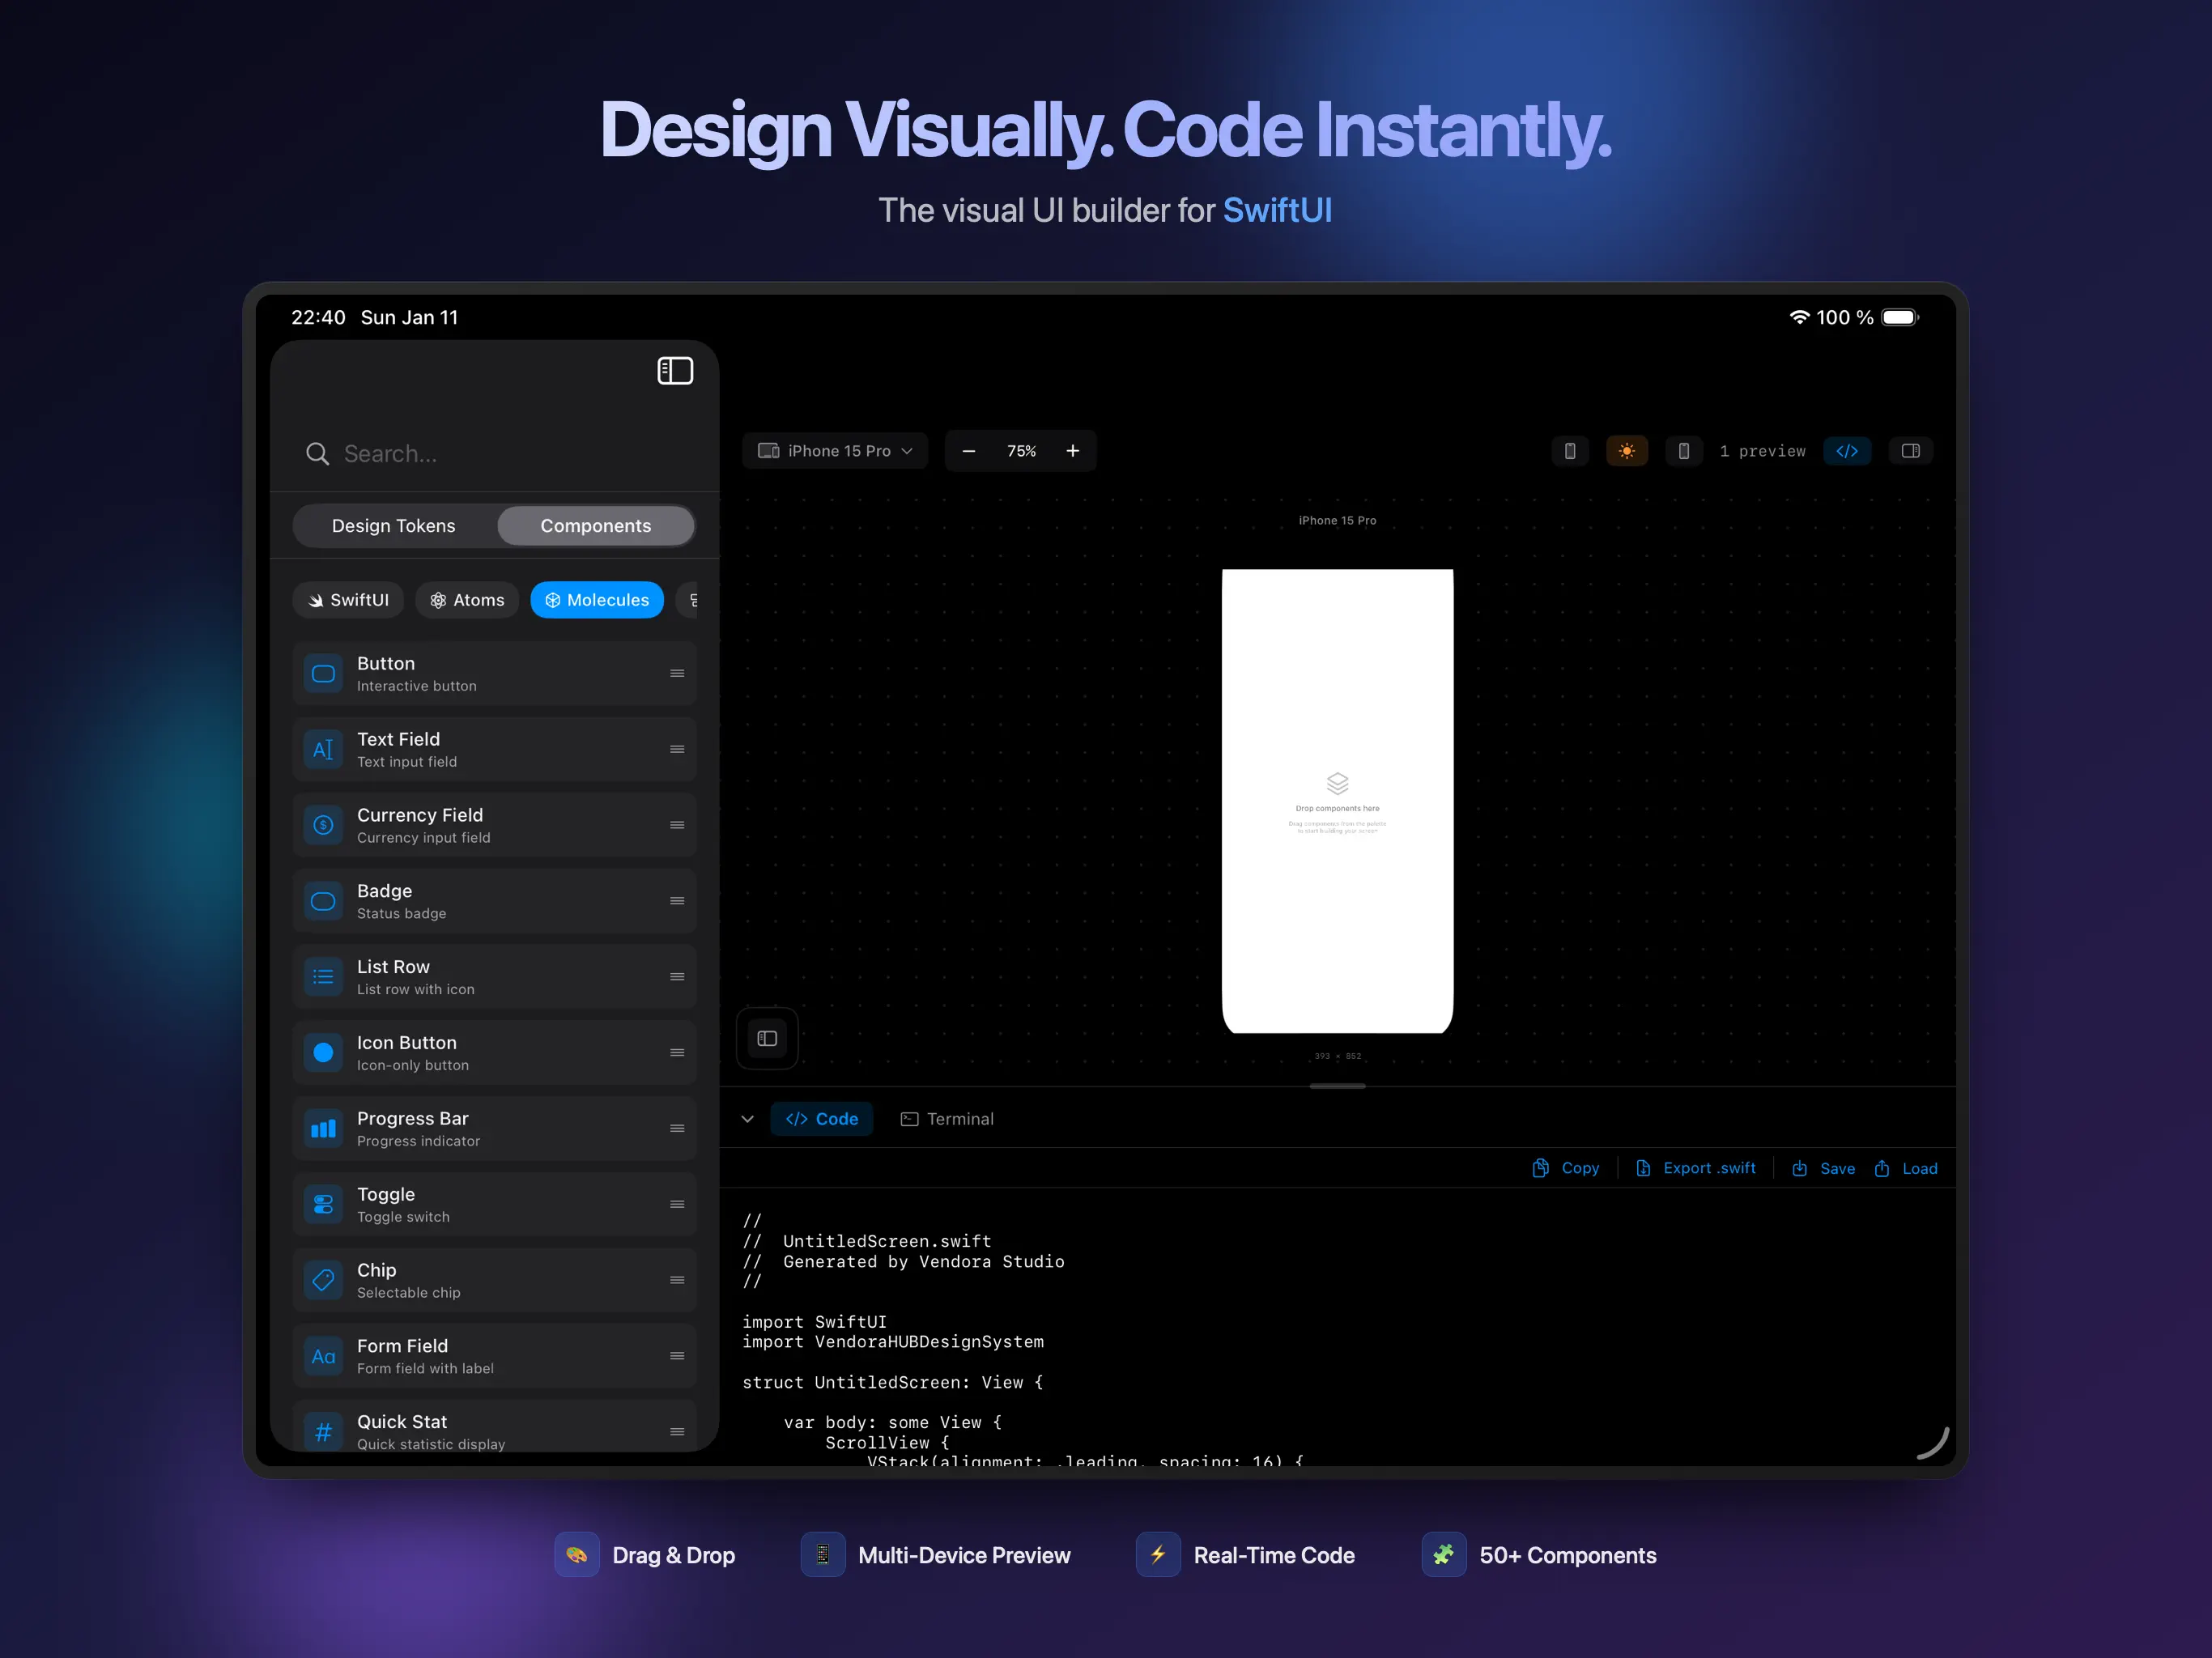The height and width of the screenshot is (1658, 2212).
Task: Open the canvas sidebar panel icon
Action: [767, 1038]
